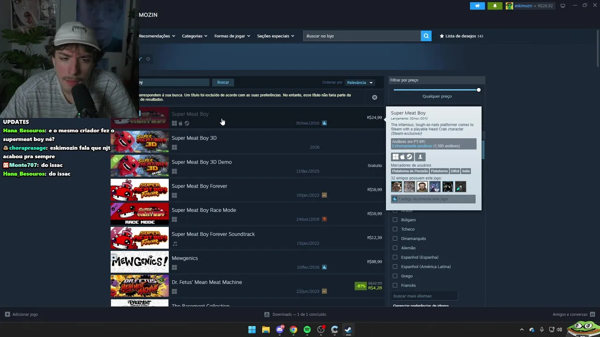600x337 pixels.
Task: Check the Tcheco language filter
Action: point(395,229)
